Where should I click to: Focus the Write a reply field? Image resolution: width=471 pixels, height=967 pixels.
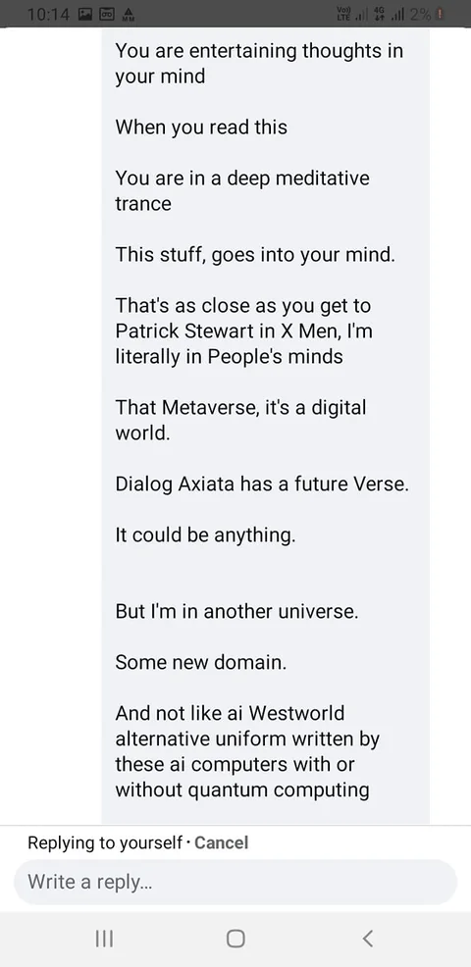click(x=235, y=882)
